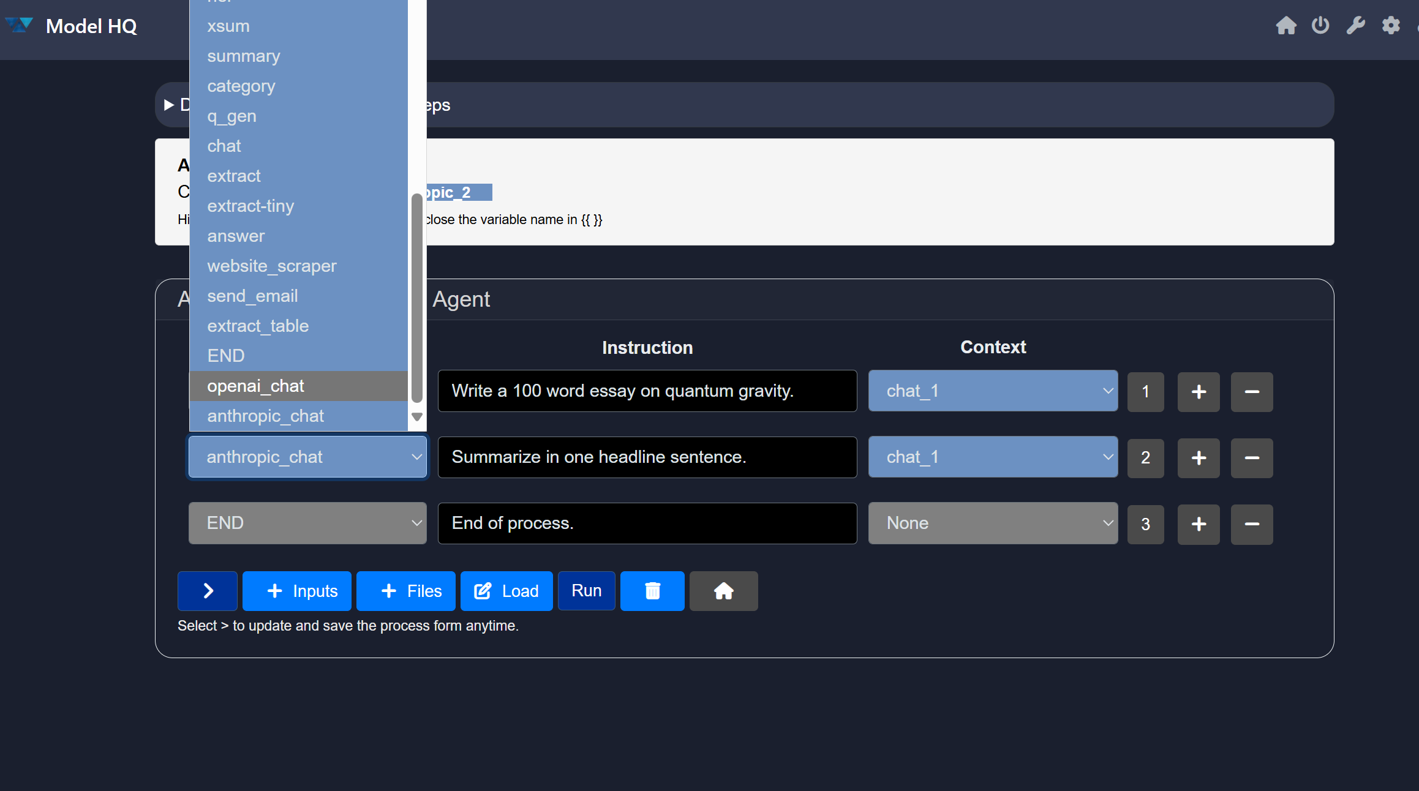Click the Load button
Screen dimensions: 1419x791
point(506,591)
